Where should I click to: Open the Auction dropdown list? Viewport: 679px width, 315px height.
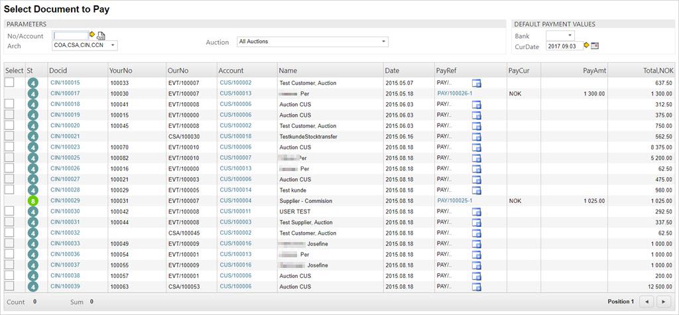383,42
